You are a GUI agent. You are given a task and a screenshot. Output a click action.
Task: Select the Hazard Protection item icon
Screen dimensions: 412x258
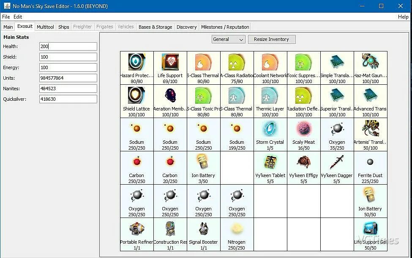click(x=136, y=62)
